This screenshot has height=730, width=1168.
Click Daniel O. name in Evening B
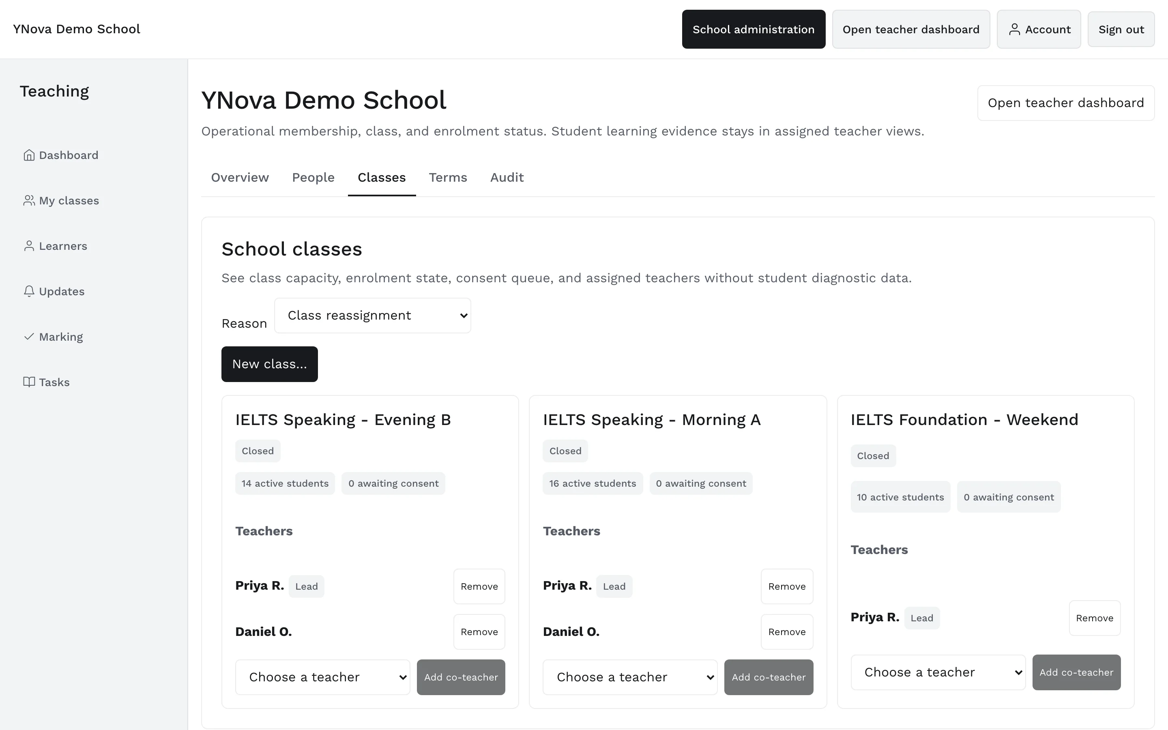(x=264, y=631)
